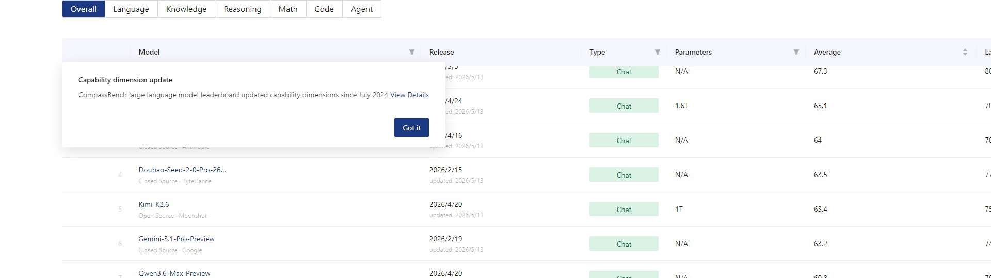This screenshot has width=991, height=278.
Task: Open the Model column filter icon
Action: point(412,52)
